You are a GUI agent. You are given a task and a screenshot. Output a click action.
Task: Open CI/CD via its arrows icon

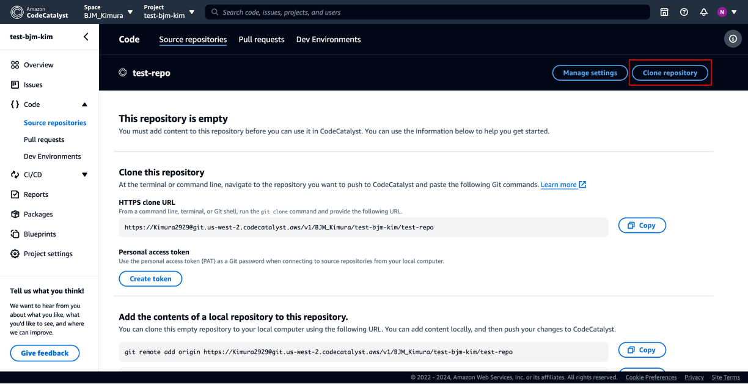point(13,174)
